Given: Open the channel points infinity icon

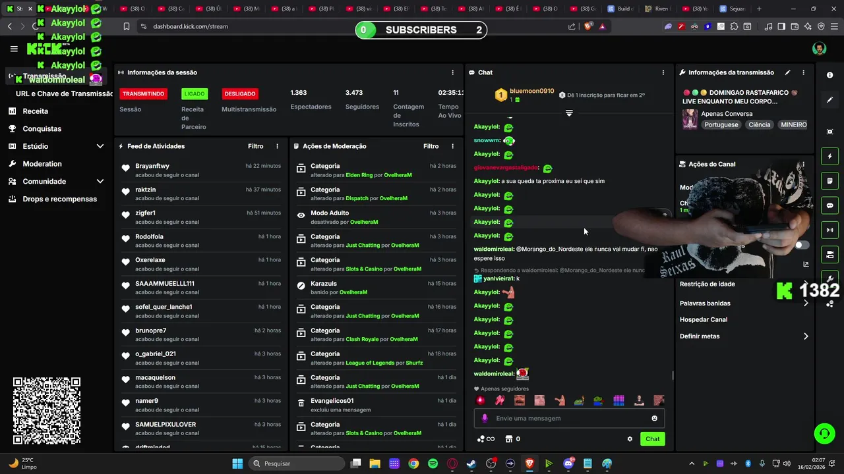Looking at the screenshot, I should pyautogui.click(x=485, y=439).
